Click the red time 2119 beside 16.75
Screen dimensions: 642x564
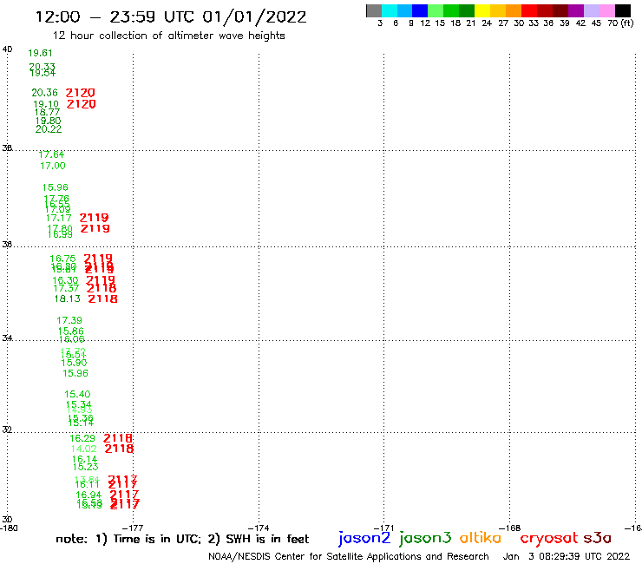[98, 259]
